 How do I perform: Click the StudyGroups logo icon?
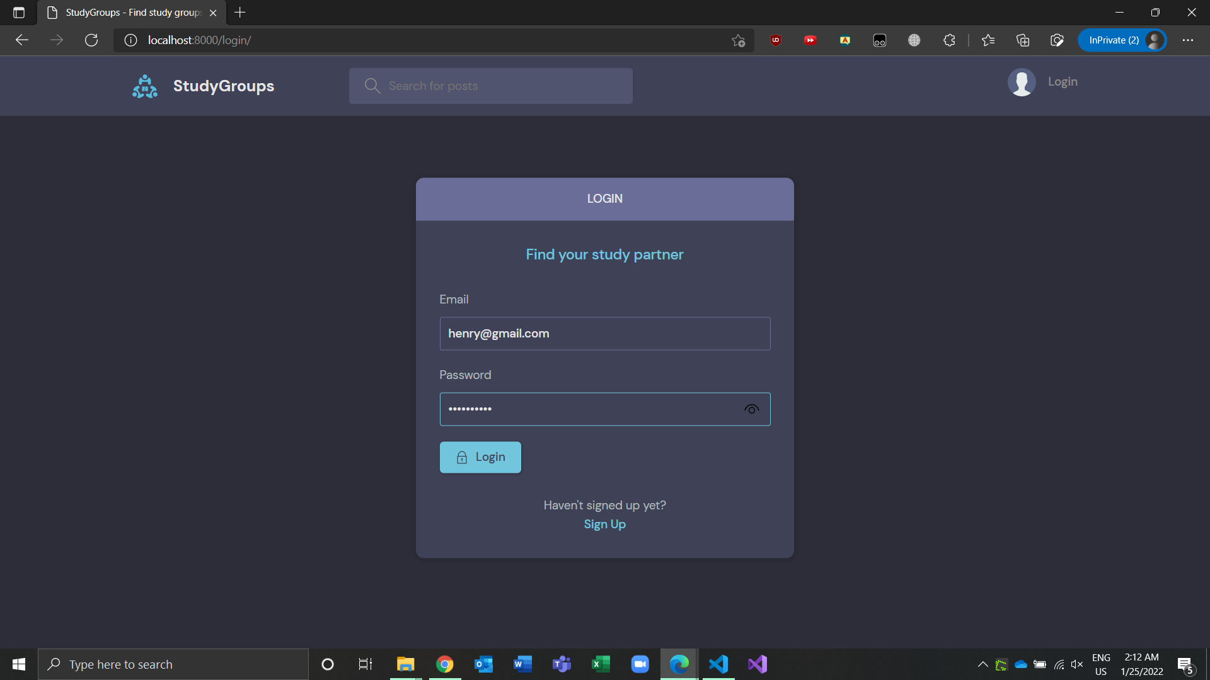click(145, 86)
